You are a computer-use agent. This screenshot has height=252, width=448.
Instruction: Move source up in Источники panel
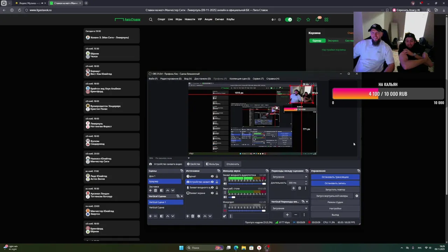point(205,216)
